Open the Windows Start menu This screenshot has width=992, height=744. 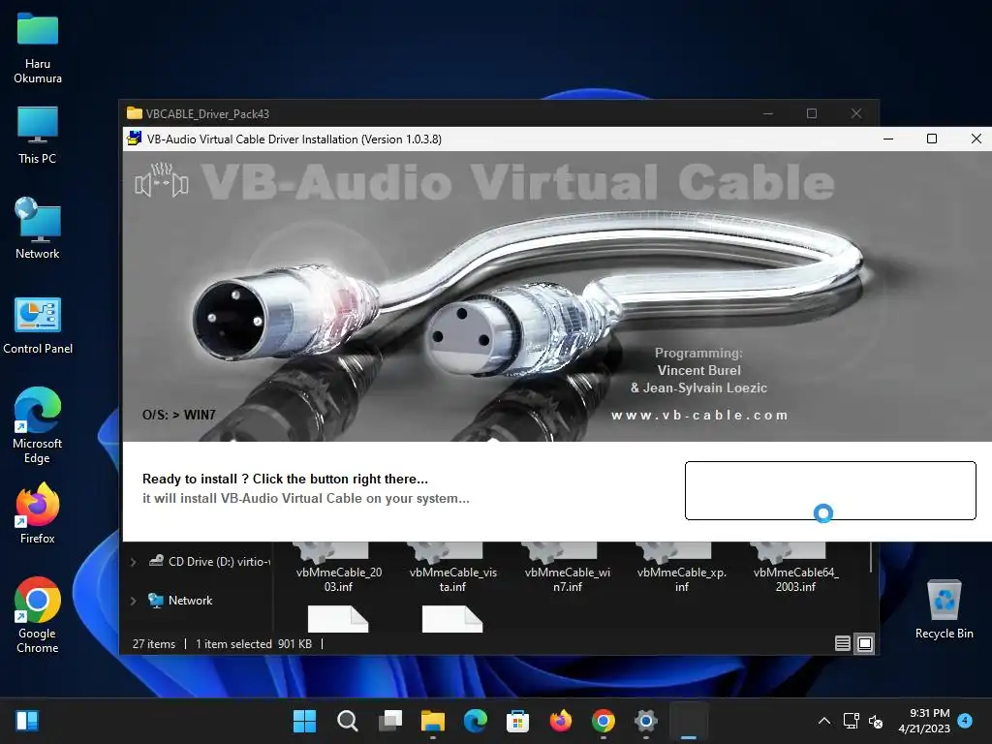tap(305, 721)
